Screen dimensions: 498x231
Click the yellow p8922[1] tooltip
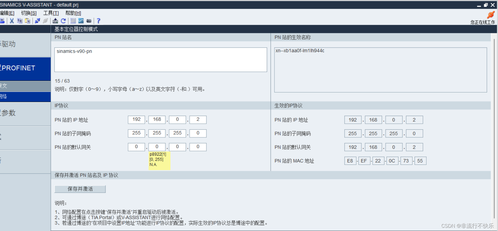160,161
